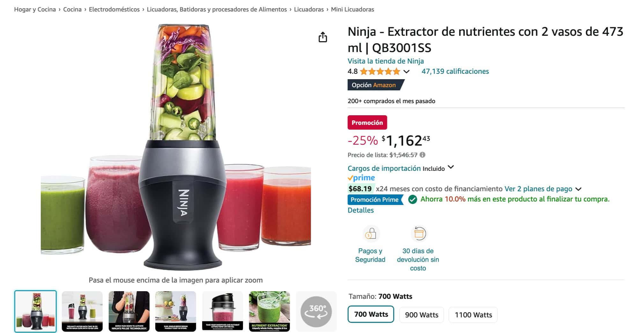The width and height of the screenshot is (629, 333).
Task: Click the Pagos y Seguridad lock icon
Action: [x=370, y=234]
